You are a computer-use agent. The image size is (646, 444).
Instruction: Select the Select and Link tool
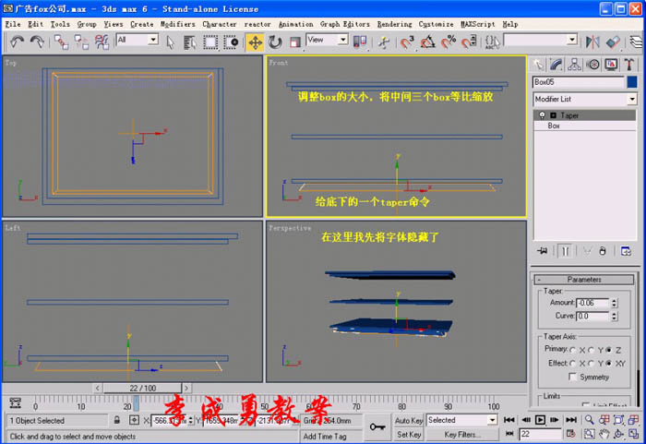tap(62, 42)
